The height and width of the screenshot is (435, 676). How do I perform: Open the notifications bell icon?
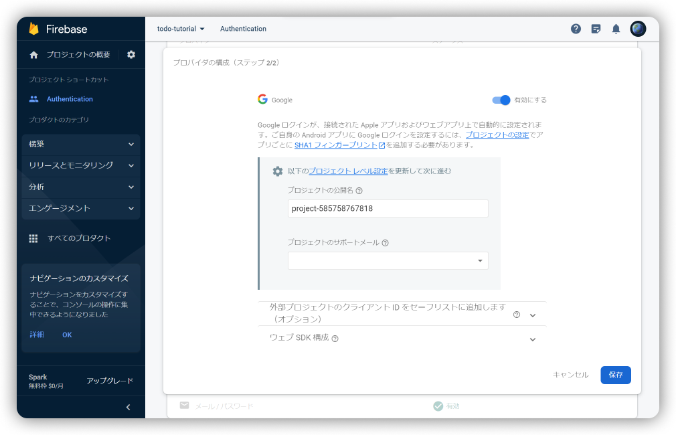[616, 29]
